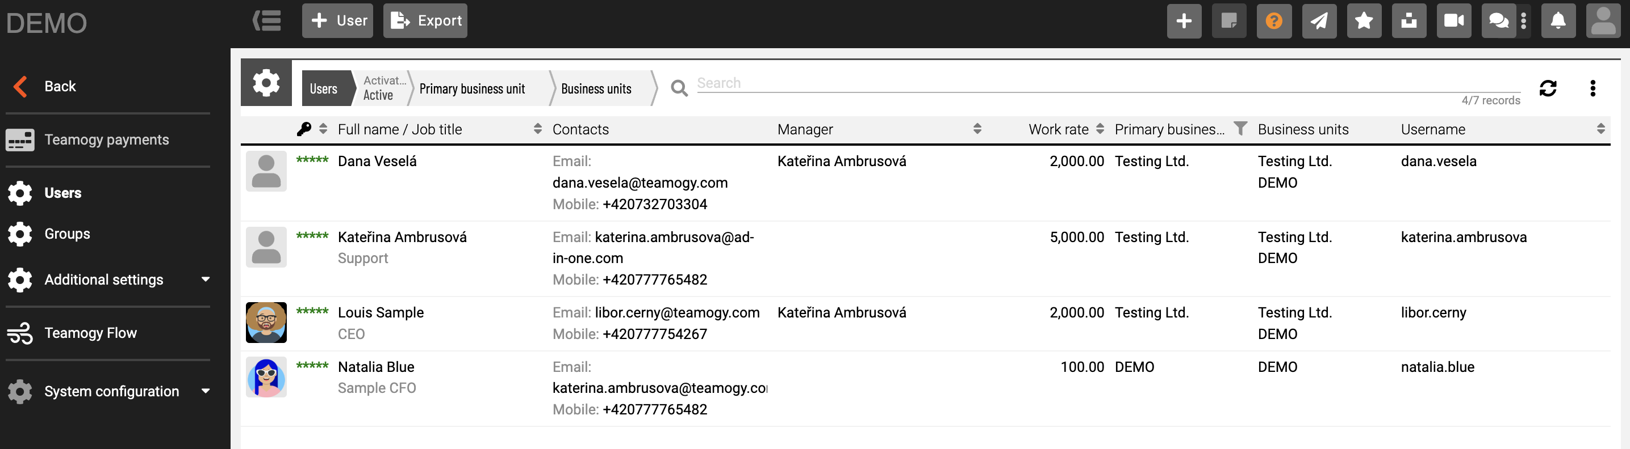The image size is (1630, 449).
Task: Click the 4/7 records counter
Action: coord(1490,100)
